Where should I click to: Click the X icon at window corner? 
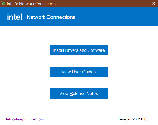(x=154, y=4)
